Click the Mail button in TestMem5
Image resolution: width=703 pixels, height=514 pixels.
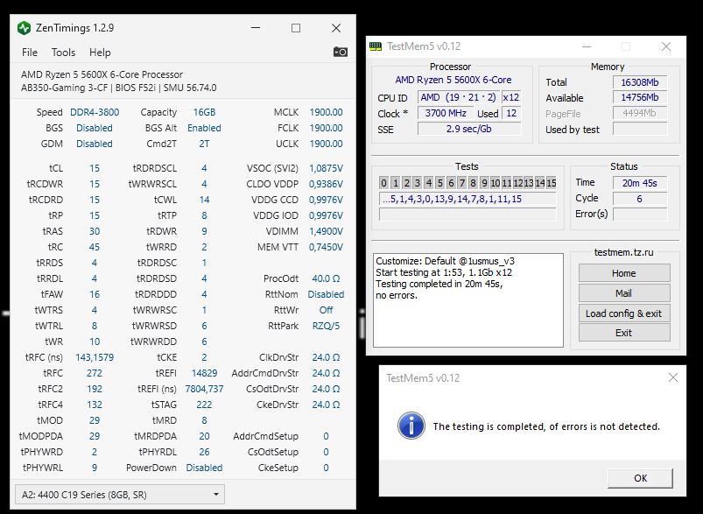click(624, 293)
